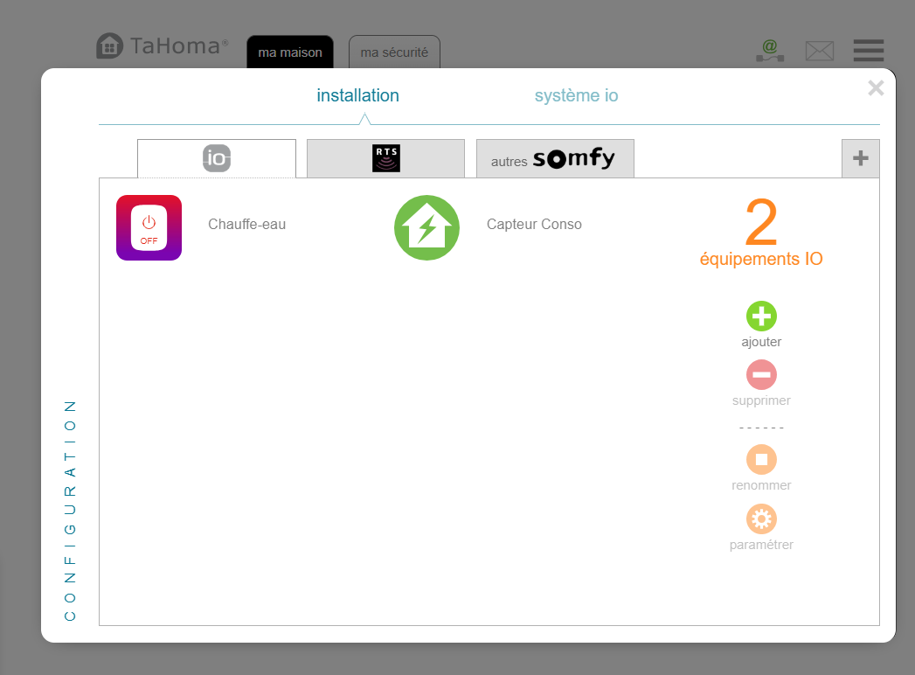
Task: Click the Chauffe-eau OFF power icon
Action: (149, 227)
